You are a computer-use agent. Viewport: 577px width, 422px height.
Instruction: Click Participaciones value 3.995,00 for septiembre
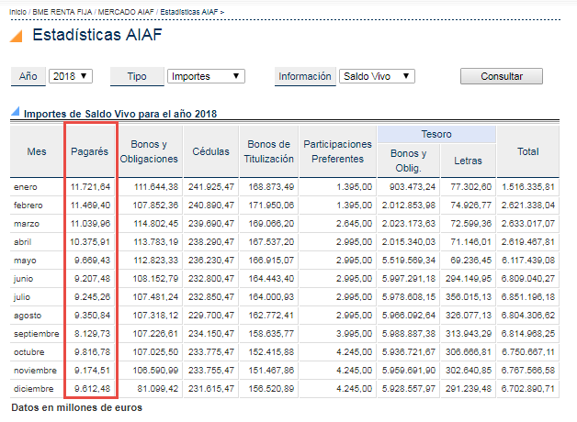(354, 334)
